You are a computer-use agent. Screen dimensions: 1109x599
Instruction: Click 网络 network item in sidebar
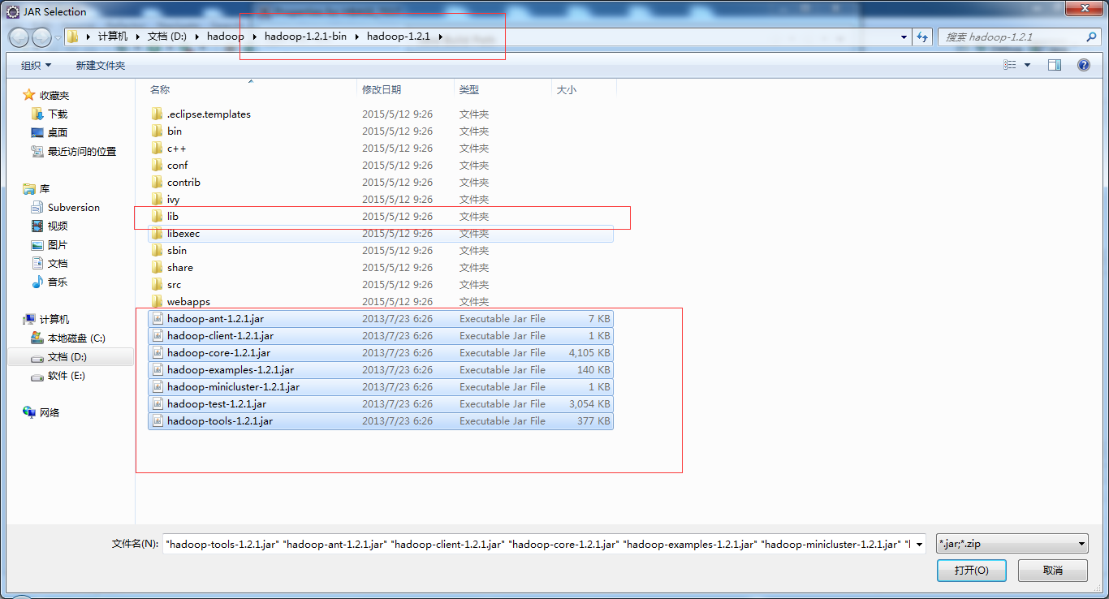click(x=41, y=412)
